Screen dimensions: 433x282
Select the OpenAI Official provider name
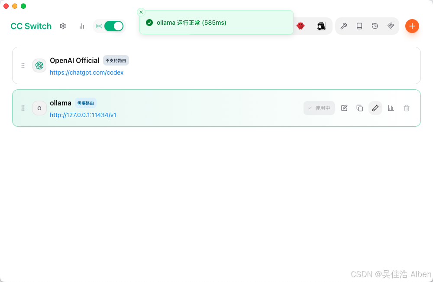74,61
